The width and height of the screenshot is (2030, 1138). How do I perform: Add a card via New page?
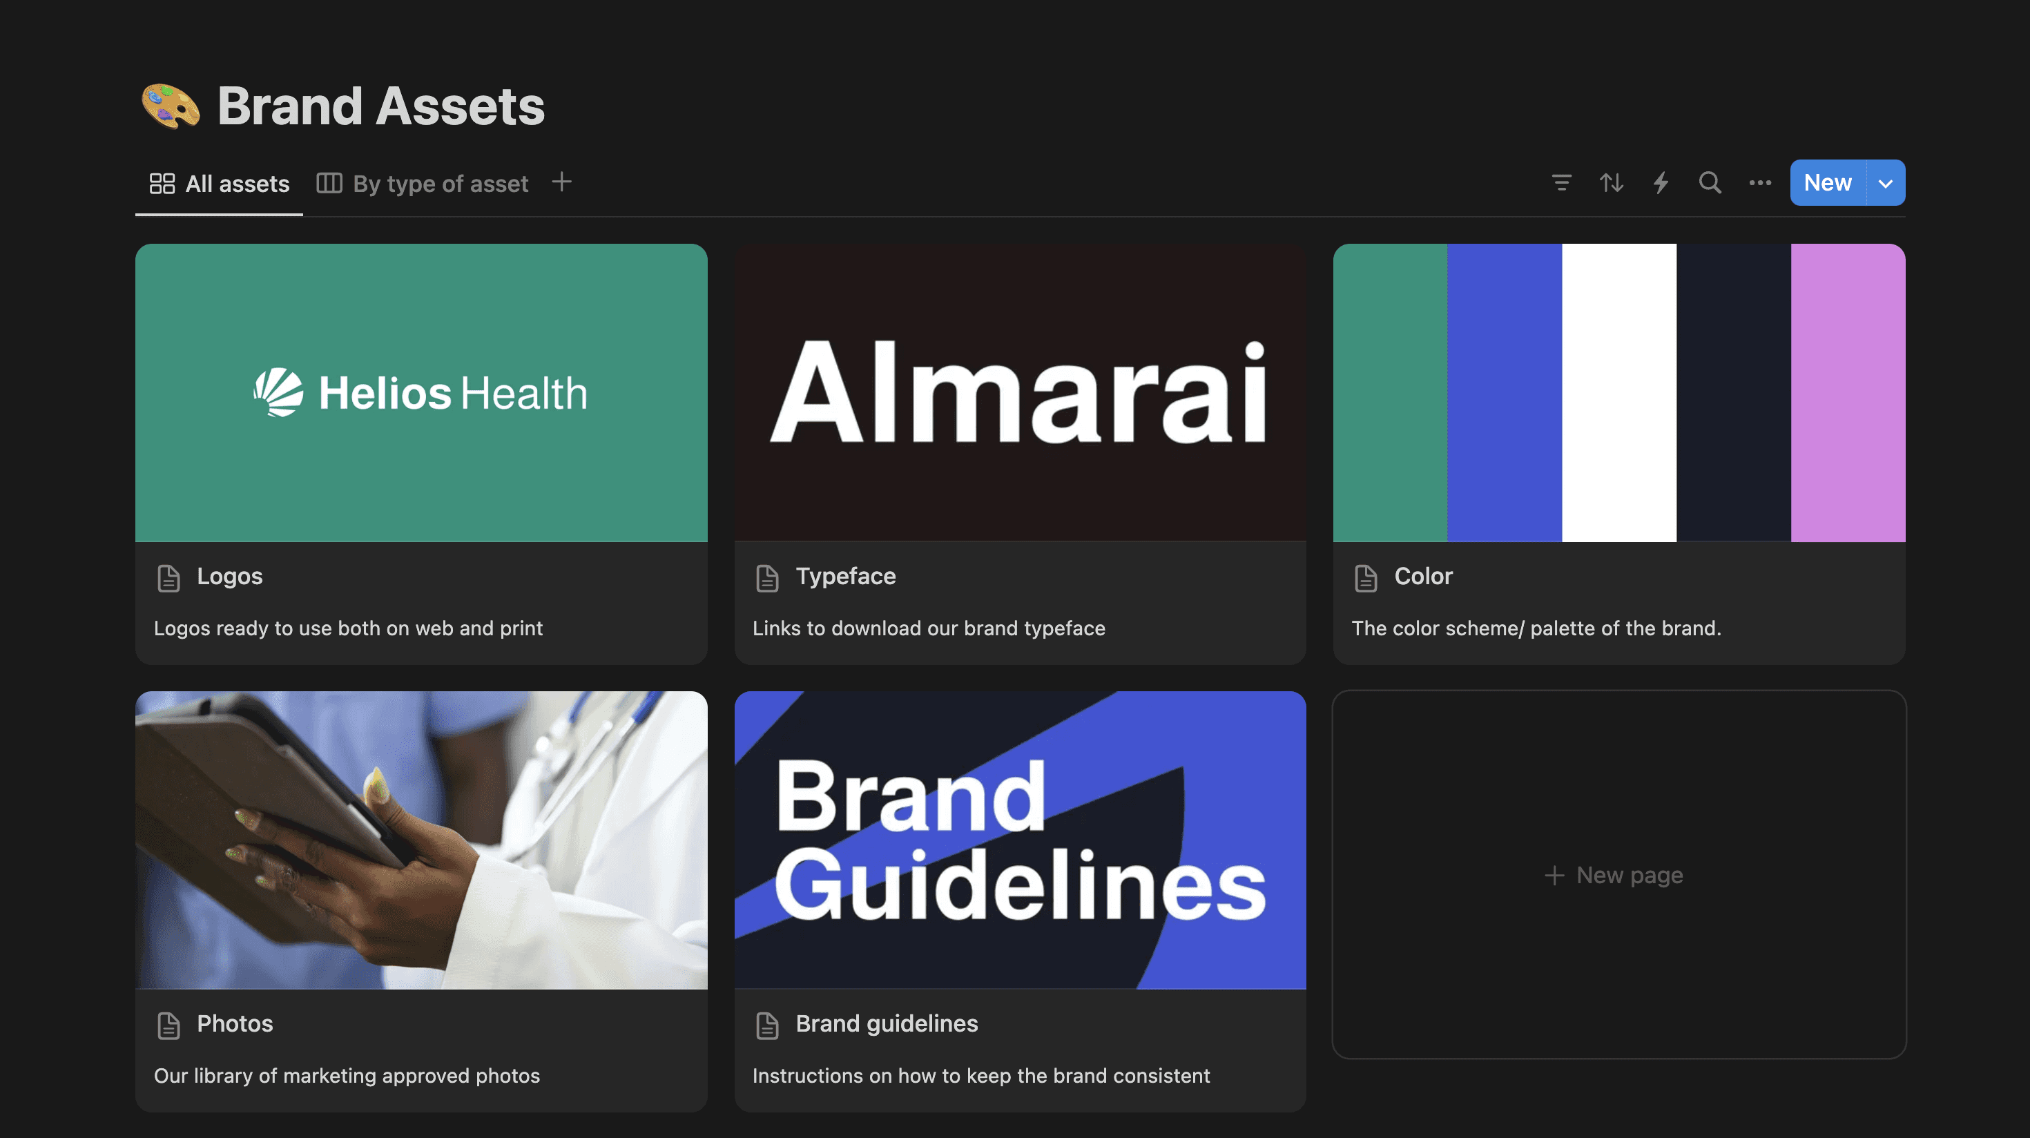click(x=1618, y=875)
